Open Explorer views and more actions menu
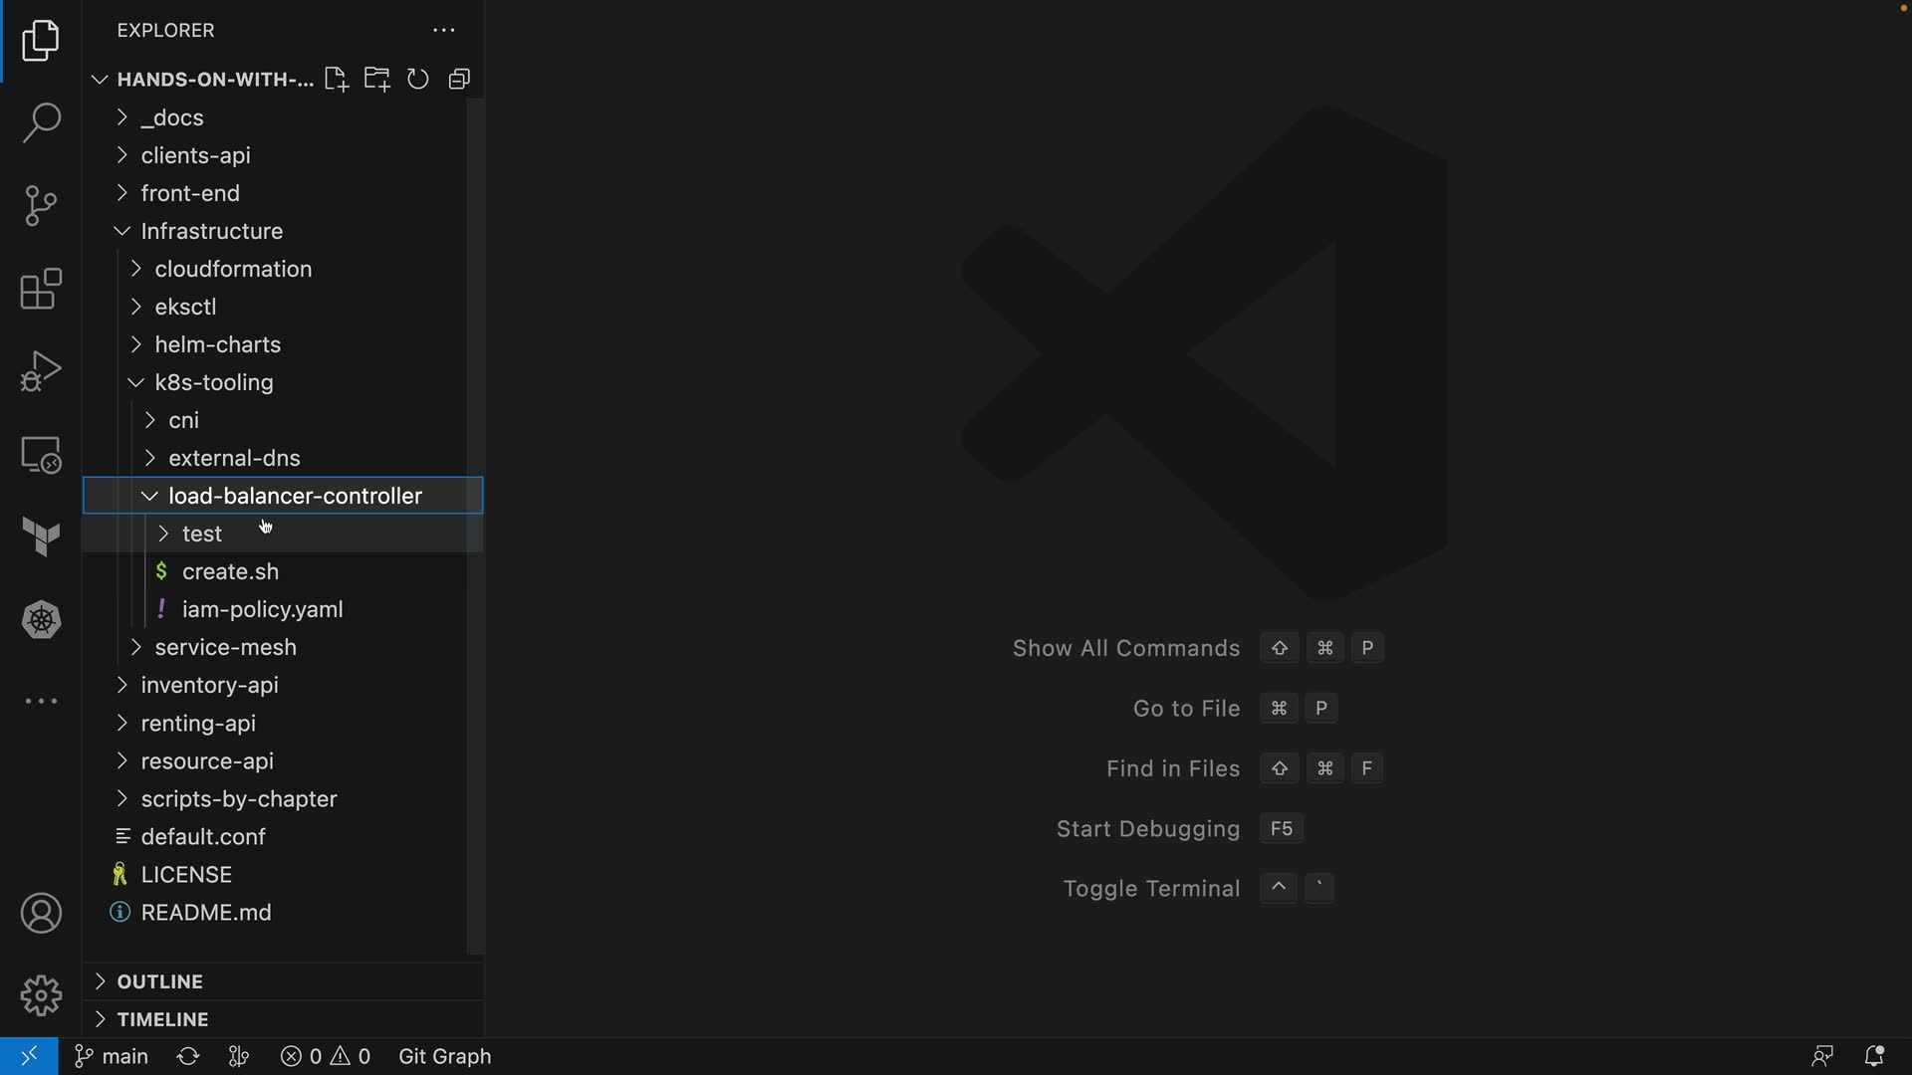Screen dimensions: 1912x1075 coord(444,31)
